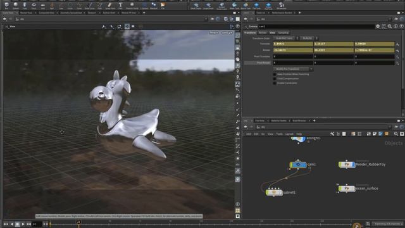
Task: Switch to Transform parameter tab
Action: point(250,33)
